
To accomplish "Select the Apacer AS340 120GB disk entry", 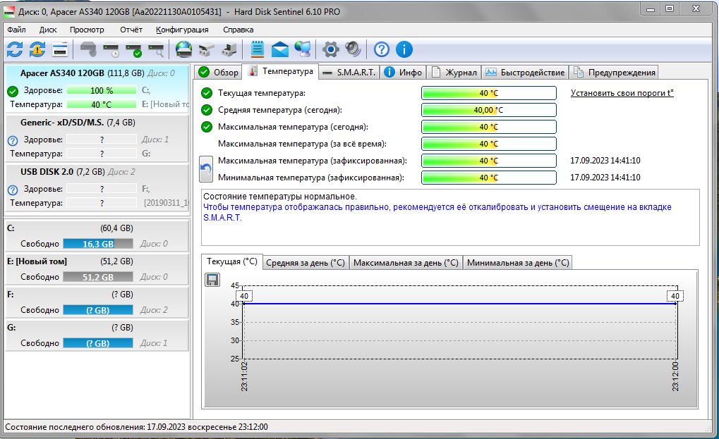I will coord(97,89).
